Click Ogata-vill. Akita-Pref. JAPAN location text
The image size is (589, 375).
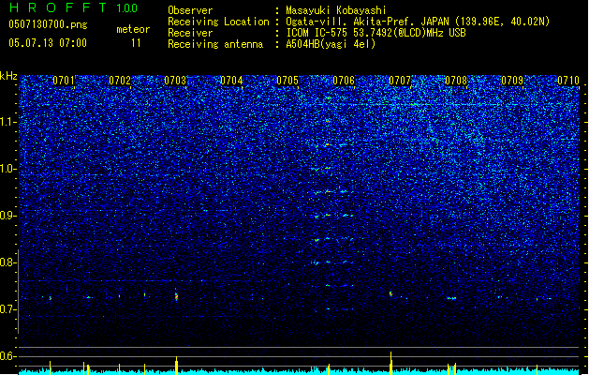pyautogui.click(x=418, y=22)
